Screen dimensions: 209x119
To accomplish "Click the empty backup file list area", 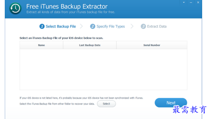I will point(103,69).
